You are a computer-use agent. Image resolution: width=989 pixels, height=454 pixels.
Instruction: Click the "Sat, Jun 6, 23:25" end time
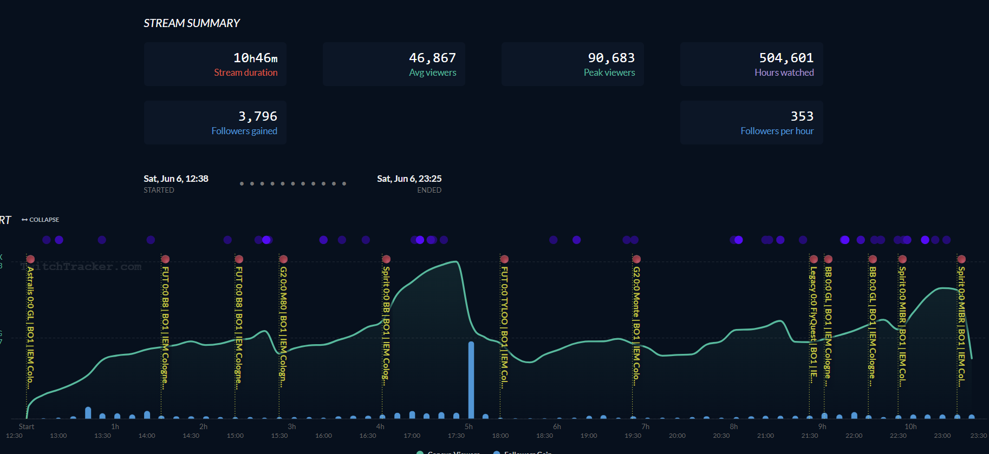pos(409,179)
